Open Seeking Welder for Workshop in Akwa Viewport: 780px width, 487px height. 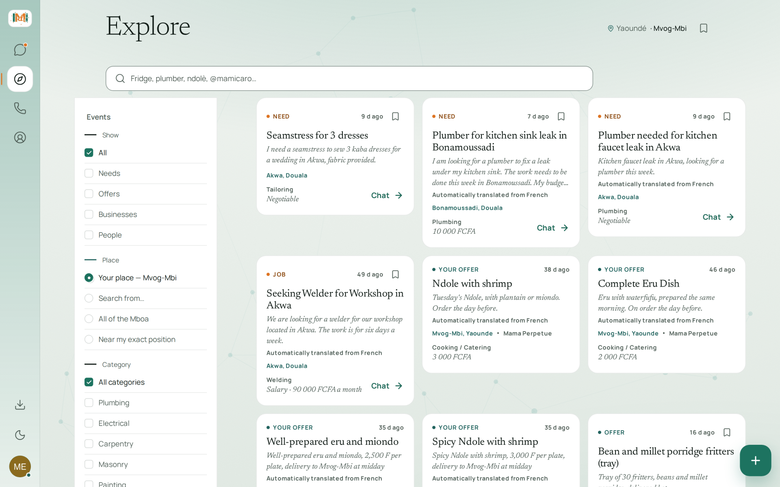(x=335, y=299)
